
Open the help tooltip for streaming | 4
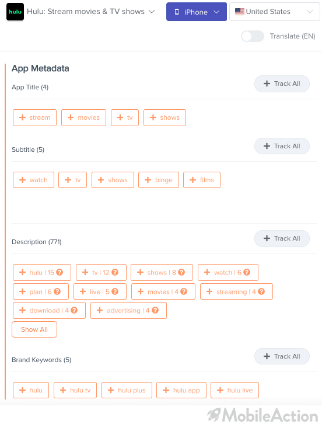261,291
